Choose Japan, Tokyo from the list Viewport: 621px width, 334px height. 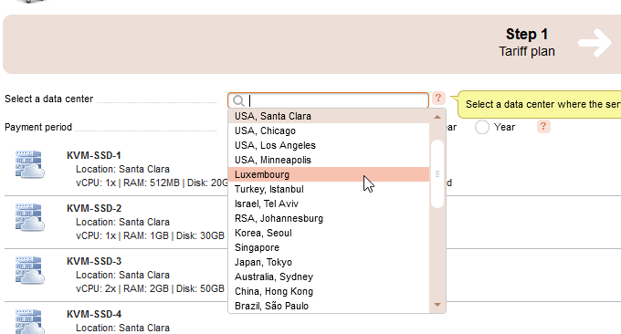[329, 263]
